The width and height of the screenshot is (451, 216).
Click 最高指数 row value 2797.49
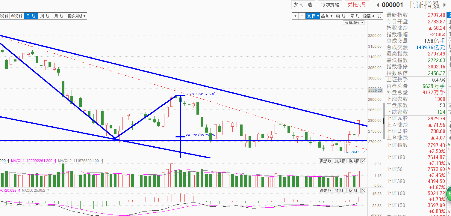(436, 54)
